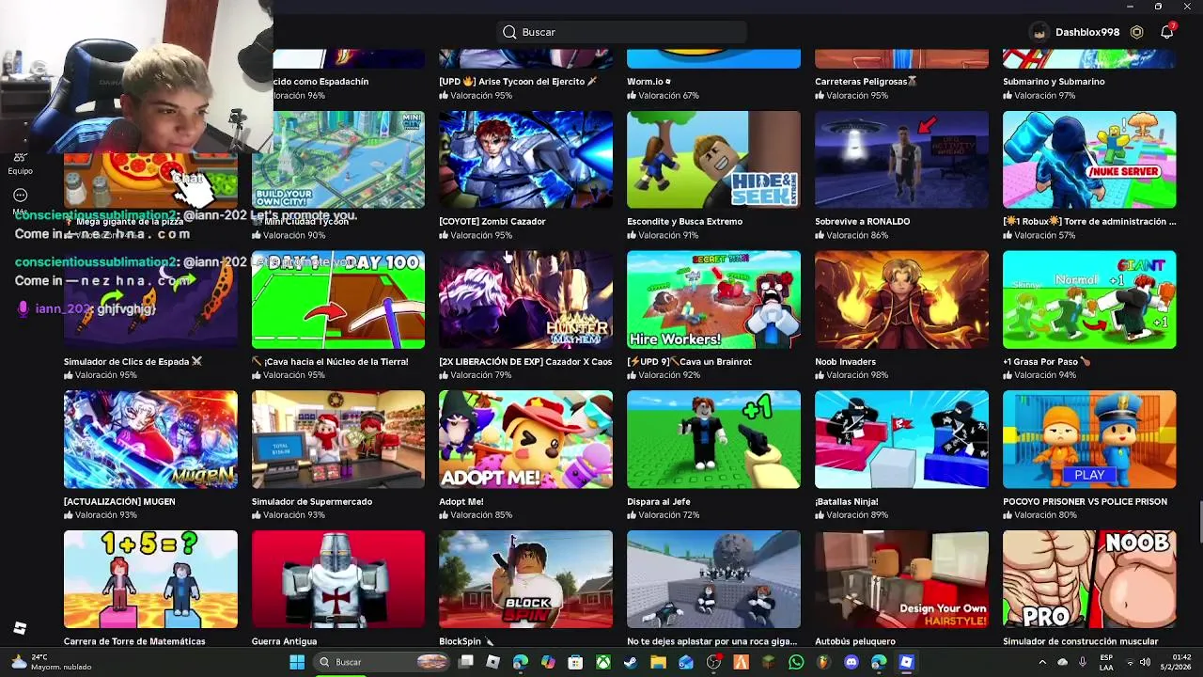Open the Design Your Own Hairstyle thumbnail
Screen dimensions: 1203x677
tap(901, 579)
